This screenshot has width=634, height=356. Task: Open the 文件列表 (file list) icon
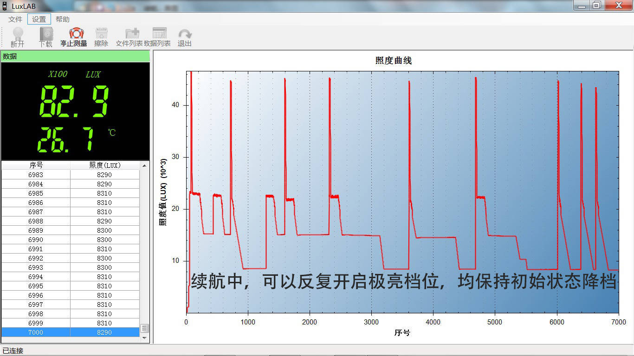[131, 36]
